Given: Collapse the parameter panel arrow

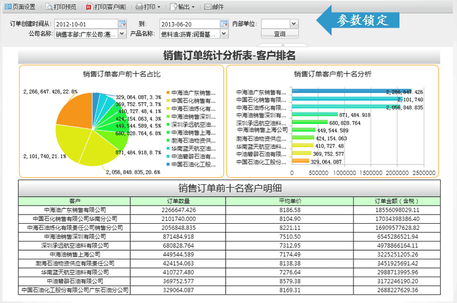Looking at the screenshot, I should (x=283, y=45).
